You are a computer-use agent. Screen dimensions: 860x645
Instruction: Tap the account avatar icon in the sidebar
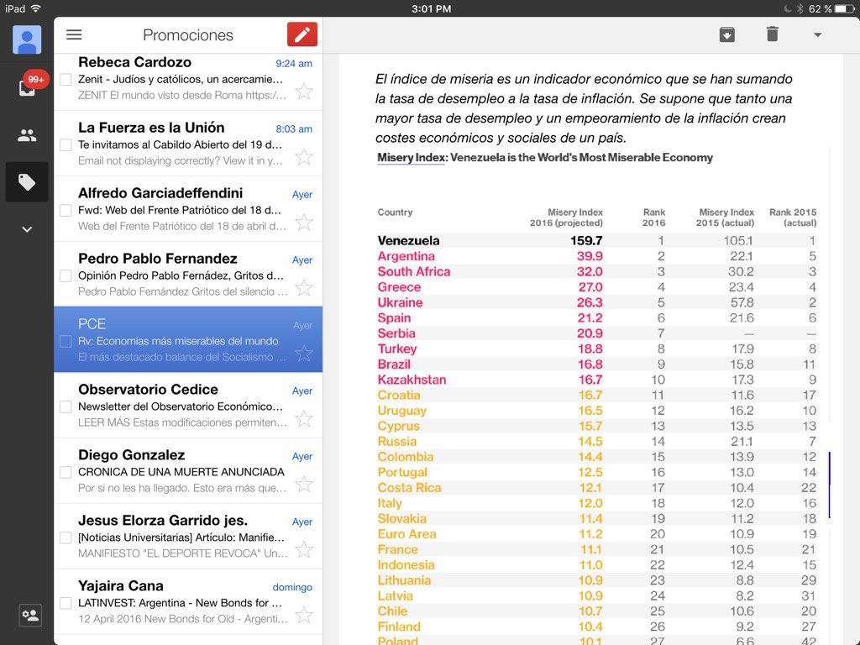coord(27,39)
